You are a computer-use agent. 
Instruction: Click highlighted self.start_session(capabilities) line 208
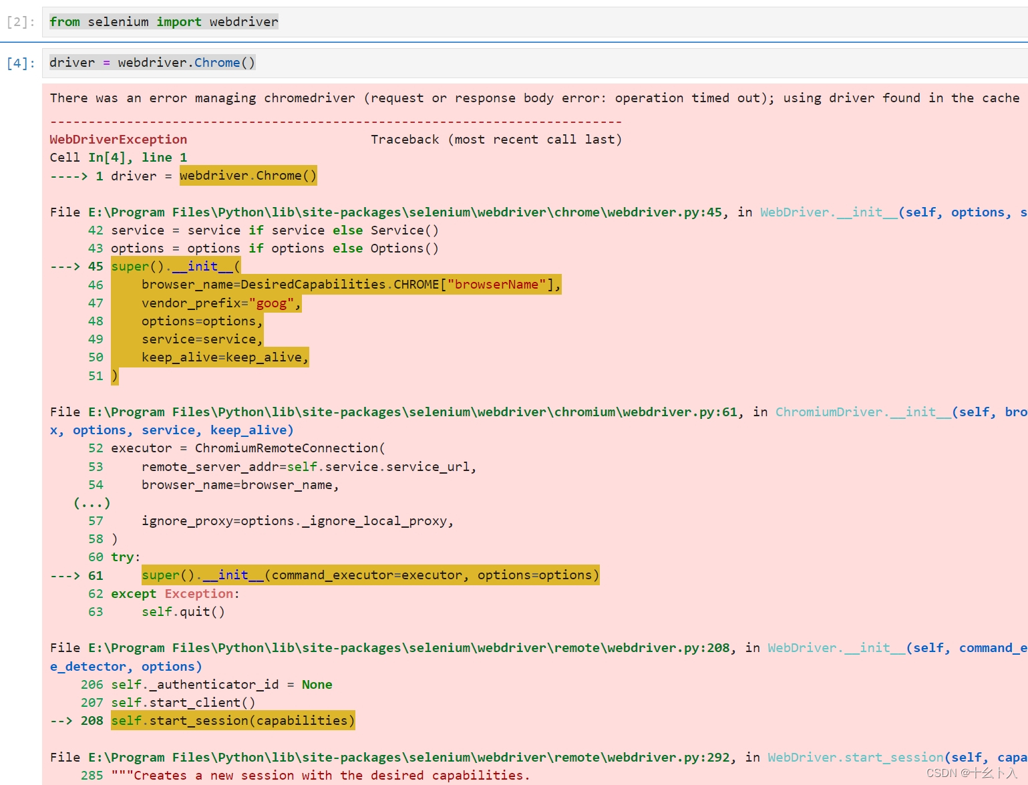tap(232, 720)
